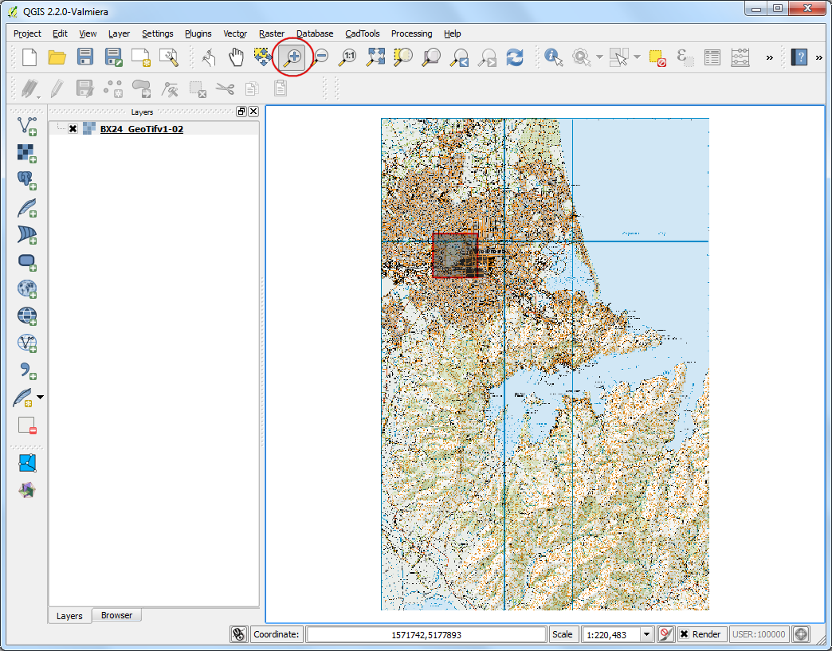The height and width of the screenshot is (651, 832).
Task: Open the Scale dropdown list
Action: (646, 634)
